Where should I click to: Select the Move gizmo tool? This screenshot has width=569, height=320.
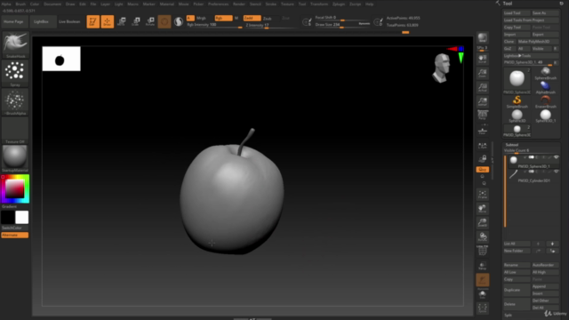[122, 21]
